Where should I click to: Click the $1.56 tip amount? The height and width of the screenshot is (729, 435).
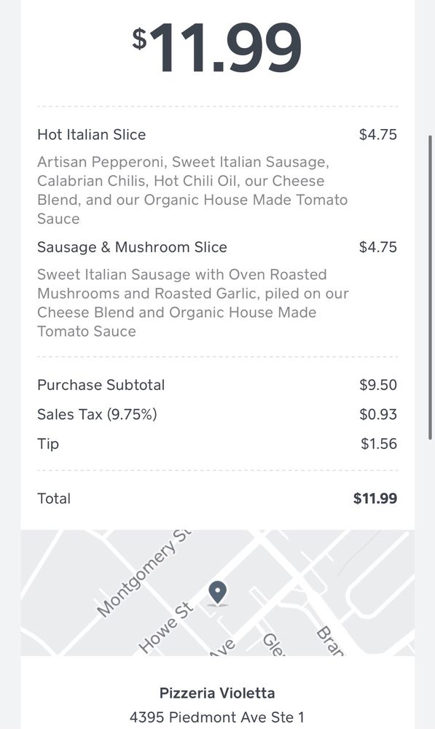(x=379, y=443)
